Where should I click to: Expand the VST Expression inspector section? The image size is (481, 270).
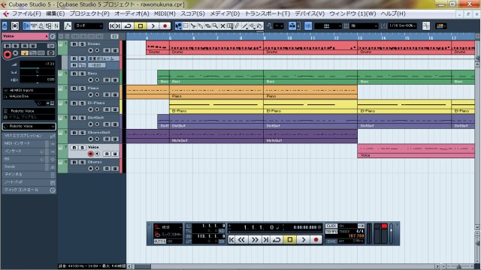(x=29, y=136)
